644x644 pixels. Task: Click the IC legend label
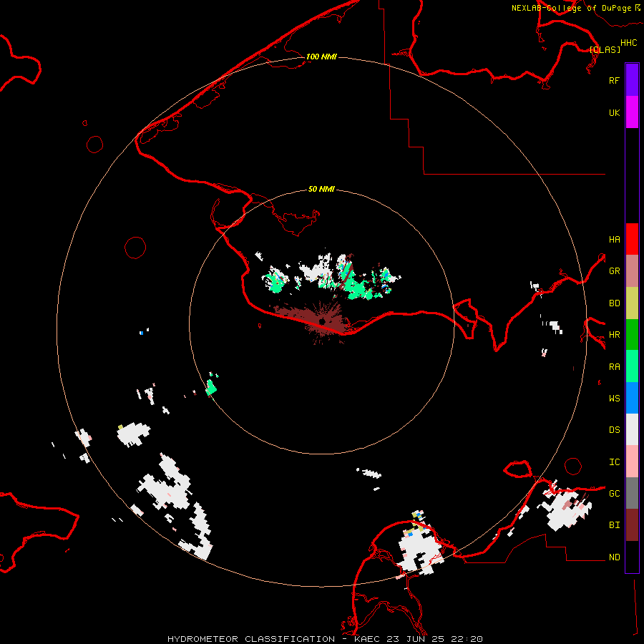[614, 462]
